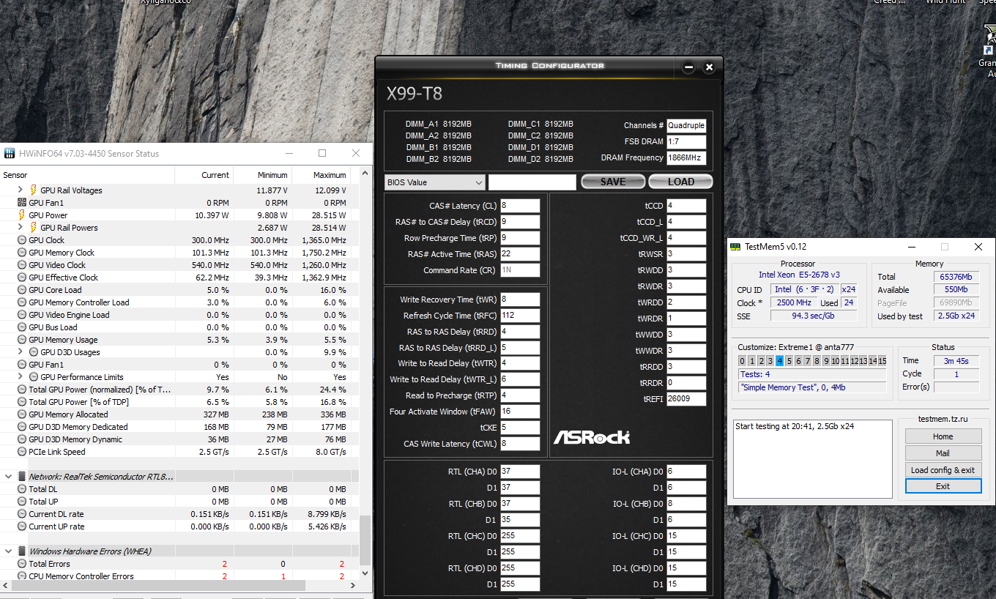Click the chip icon beside Windows Hardware Errors
Viewport: 996px width, 599px height.
click(x=22, y=551)
